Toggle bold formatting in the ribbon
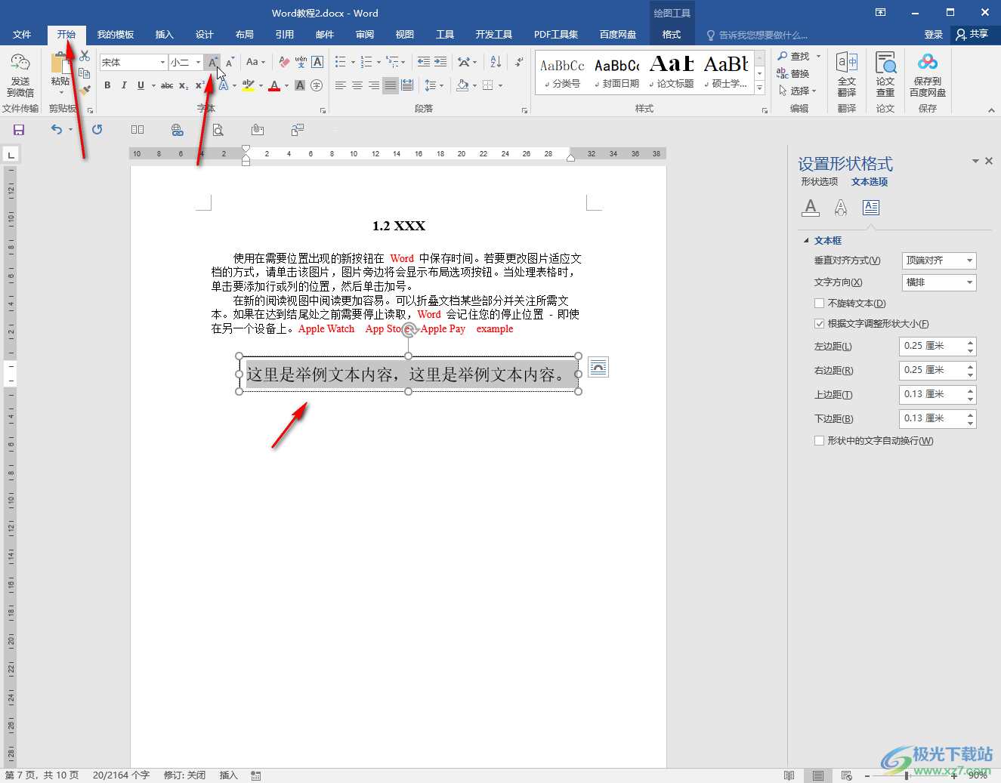 pos(107,85)
